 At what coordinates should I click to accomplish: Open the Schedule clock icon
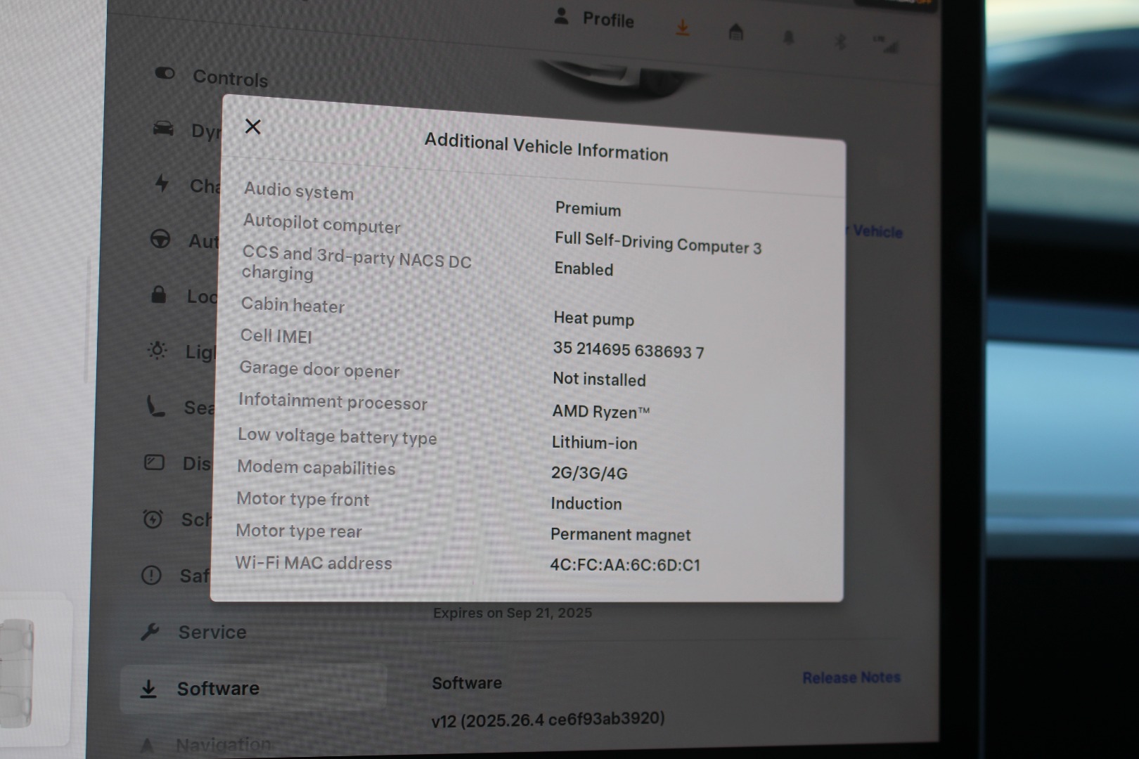153,519
